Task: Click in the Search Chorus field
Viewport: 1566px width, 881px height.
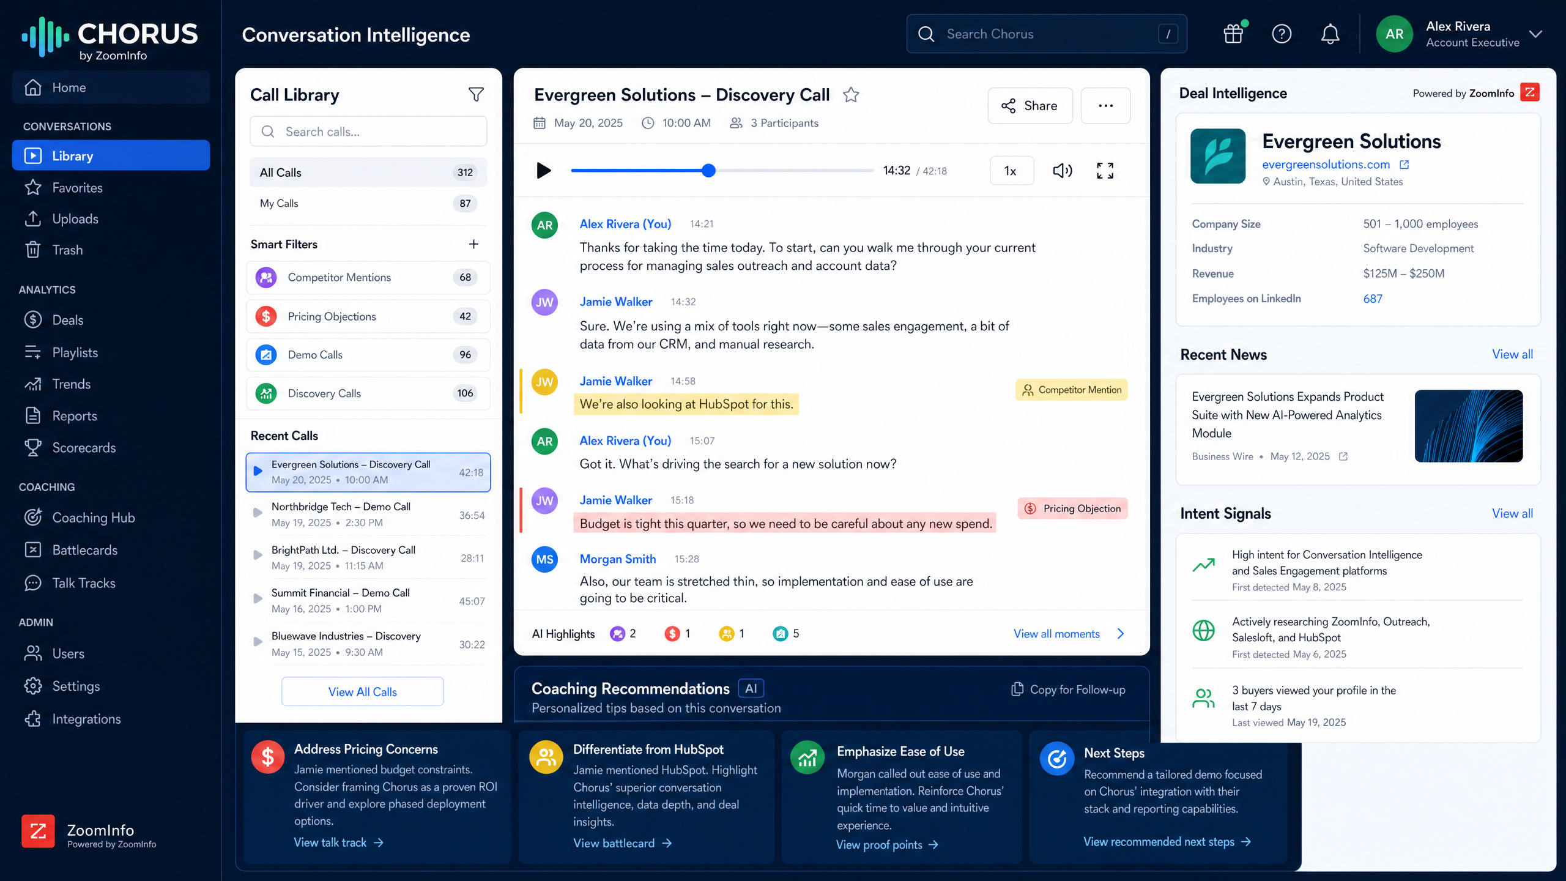Action: [x=1047, y=34]
